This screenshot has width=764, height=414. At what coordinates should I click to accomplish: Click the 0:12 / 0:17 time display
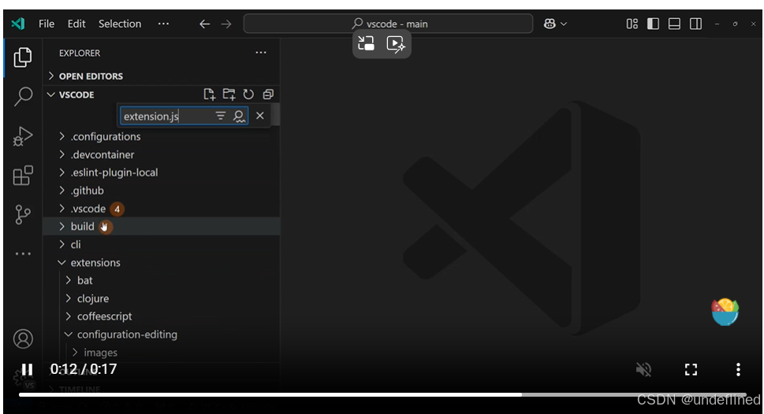point(84,369)
